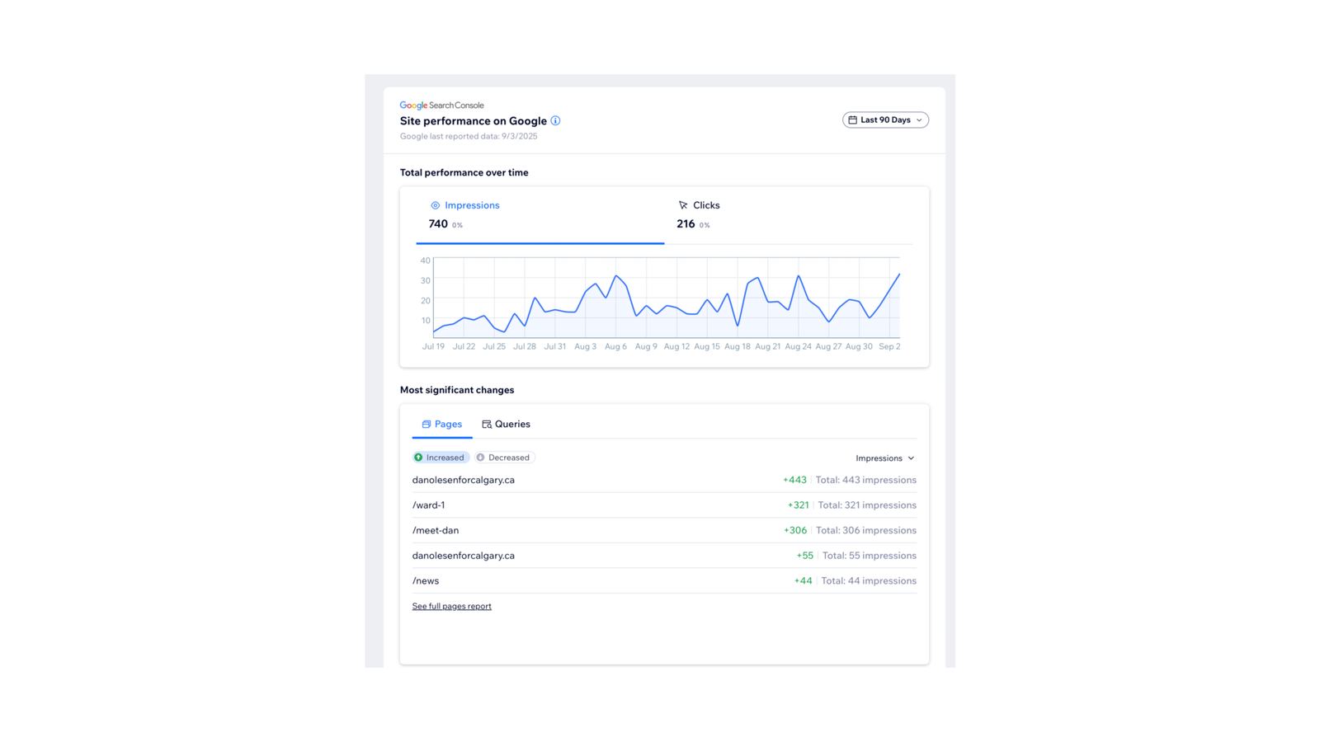Enable the Increased filter
The width and height of the screenshot is (1320, 742).
pyautogui.click(x=441, y=457)
